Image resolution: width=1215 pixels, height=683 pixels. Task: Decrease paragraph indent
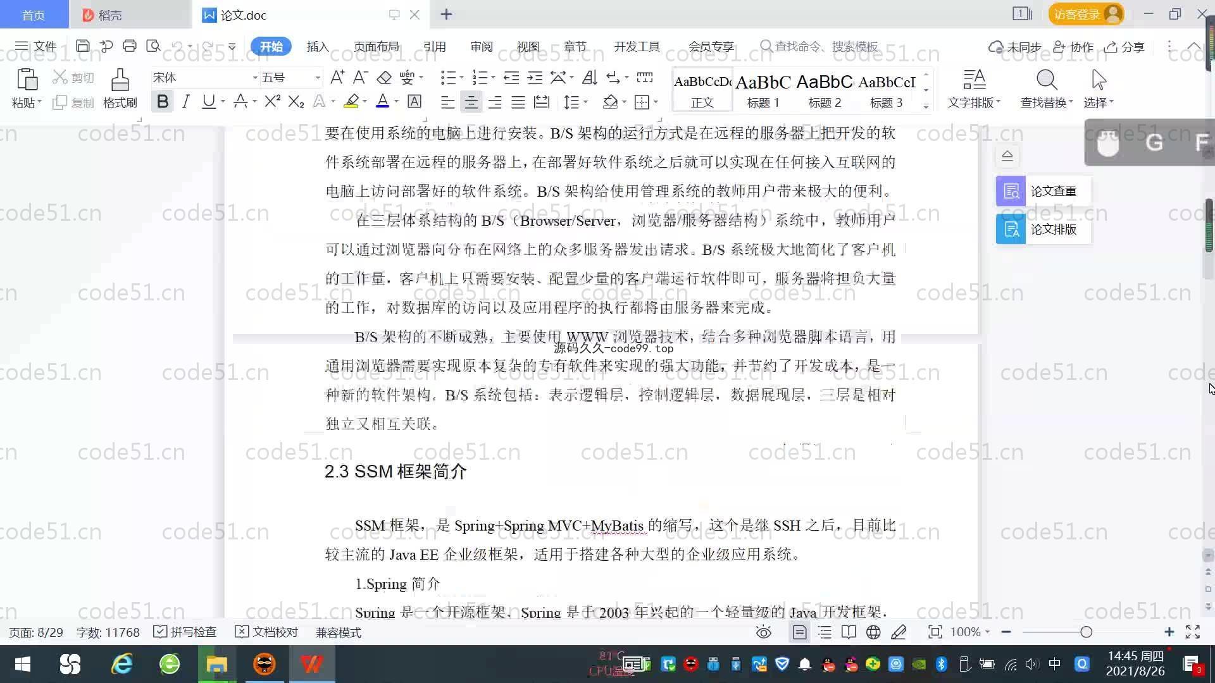click(511, 77)
